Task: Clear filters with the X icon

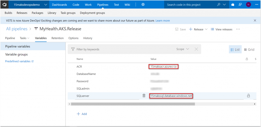Action: pyautogui.click(x=196, y=49)
